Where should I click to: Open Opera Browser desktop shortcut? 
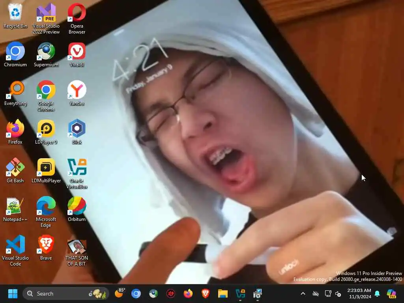coord(77,19)
